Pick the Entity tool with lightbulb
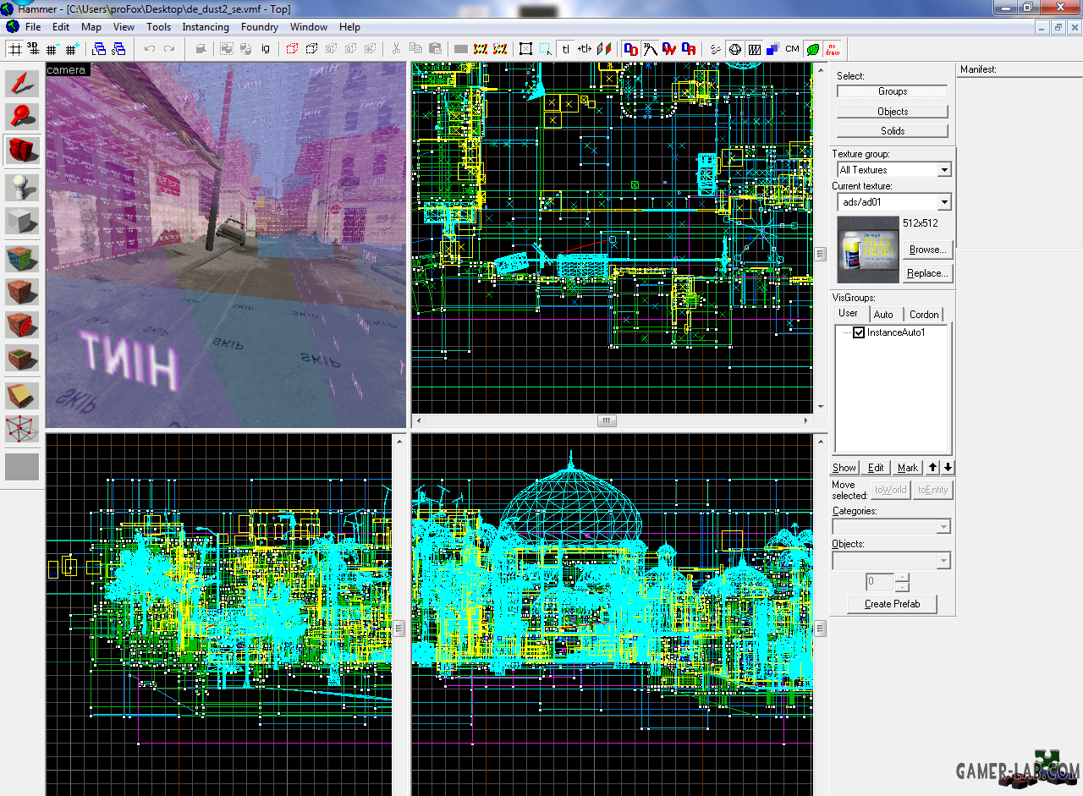This screenshot has height=796, width=1083. coord(22,188)
